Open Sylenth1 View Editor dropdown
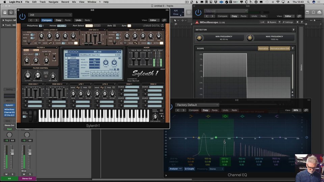 pyautogui.click(x=155, y=20)
